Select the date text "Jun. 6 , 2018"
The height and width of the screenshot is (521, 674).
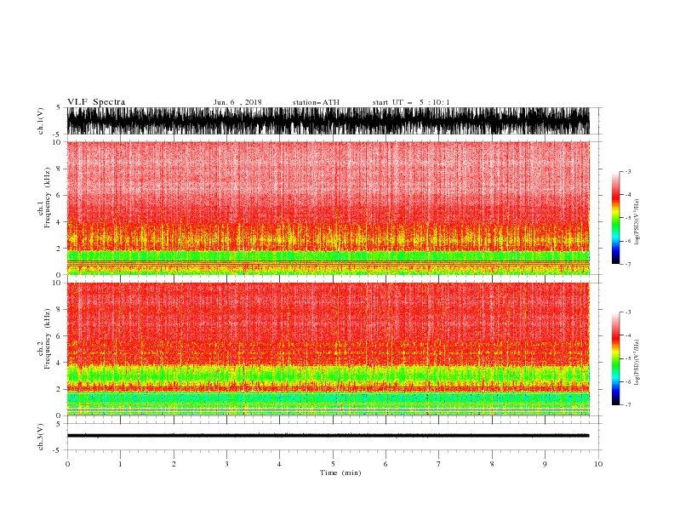[237, 102]
